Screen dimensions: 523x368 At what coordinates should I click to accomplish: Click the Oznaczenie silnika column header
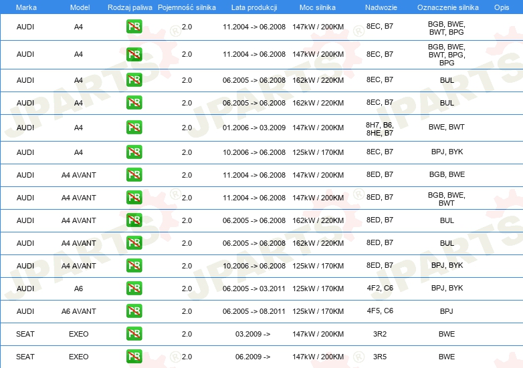coord(448,7)
